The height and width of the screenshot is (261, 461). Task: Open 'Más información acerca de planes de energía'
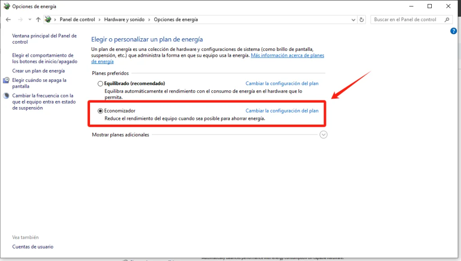[x=287, y=55]
